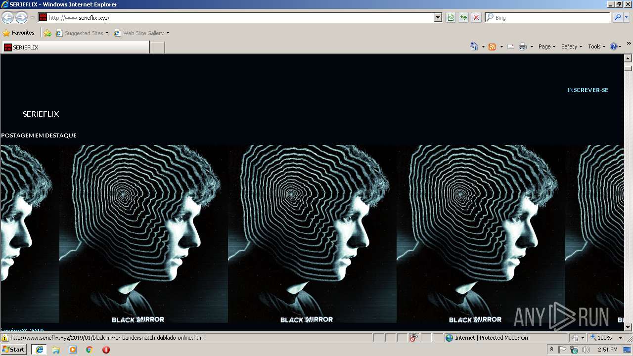Image resolution: width=633 pixels, height=356 pixels.
Task: Open the leftmost full Black Mirror poster
Action: pyautogui.click(x=143, y=234)
